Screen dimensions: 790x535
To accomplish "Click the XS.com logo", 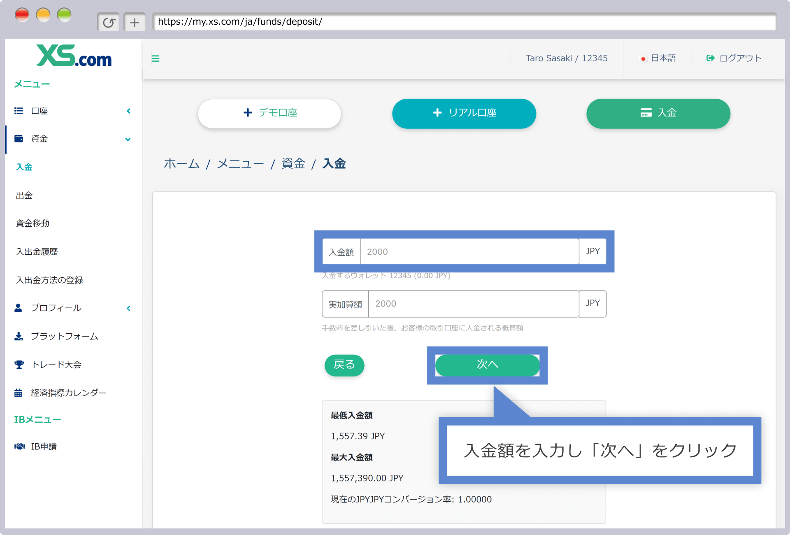I will pos(74,56).
